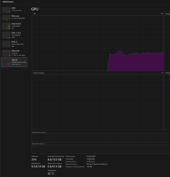
Task: Click the Utilisation label
Action: point(35,156)
